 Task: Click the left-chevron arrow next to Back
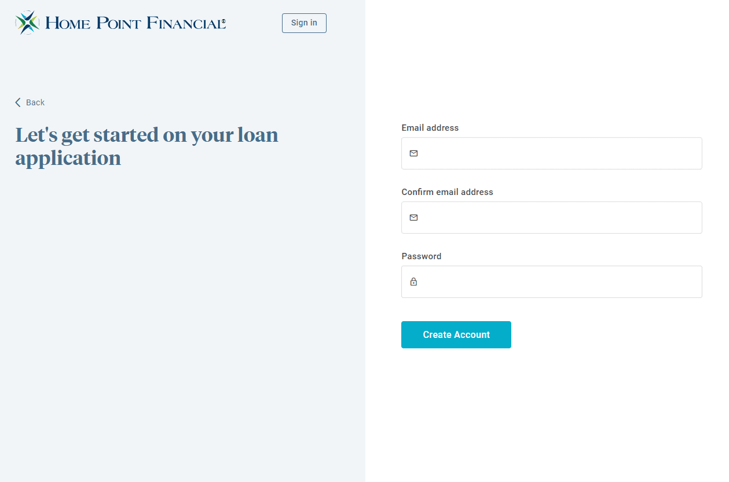tap(17, 102)
